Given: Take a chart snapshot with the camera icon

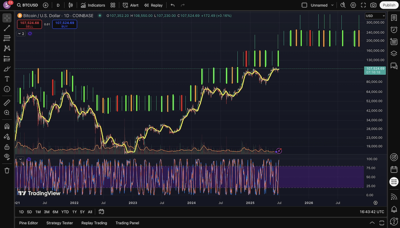Looking at the screenshot, I should (x=373, y=5).
